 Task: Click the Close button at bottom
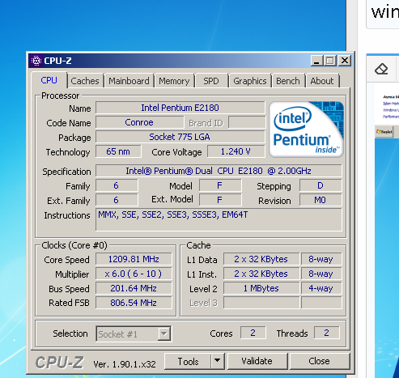click(319, 361)
